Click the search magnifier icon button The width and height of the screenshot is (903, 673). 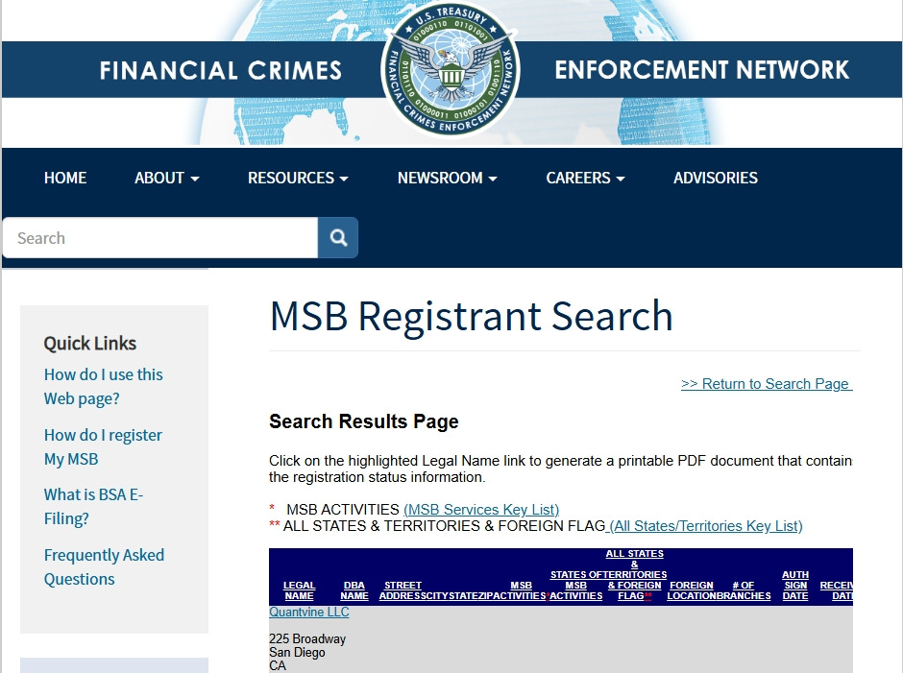click(338, 238)
